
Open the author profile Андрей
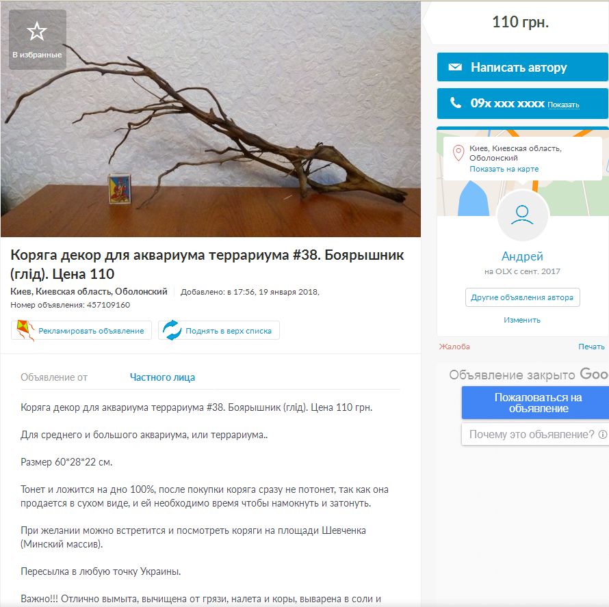(x=522, y=256)
